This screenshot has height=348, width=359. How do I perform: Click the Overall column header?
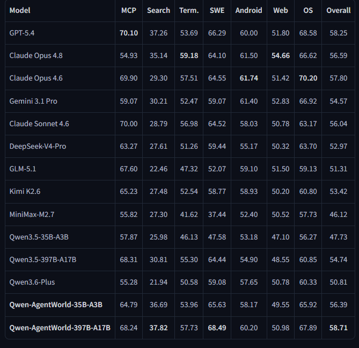tap(339, 10)
